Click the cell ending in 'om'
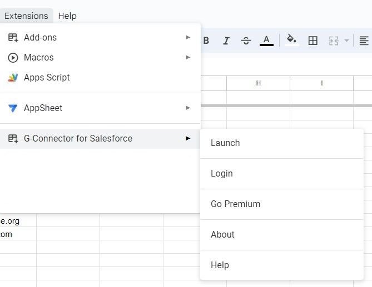 18,234
